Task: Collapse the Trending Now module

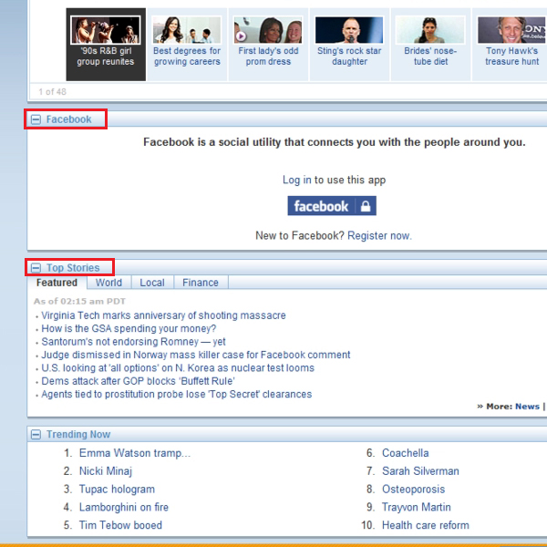Action: tap(36, 434)
